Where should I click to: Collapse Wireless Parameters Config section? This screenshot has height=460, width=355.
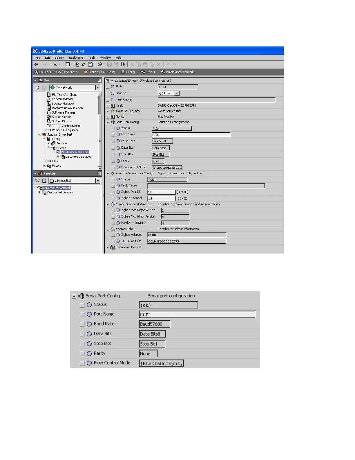tap(108, 174)
